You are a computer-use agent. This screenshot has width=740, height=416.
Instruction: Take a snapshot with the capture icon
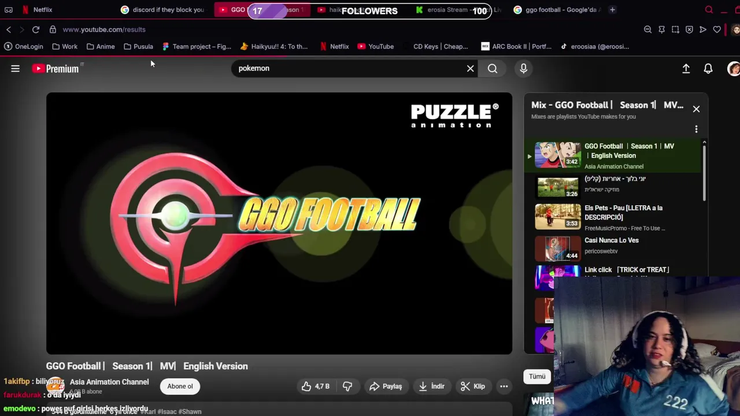675,29
